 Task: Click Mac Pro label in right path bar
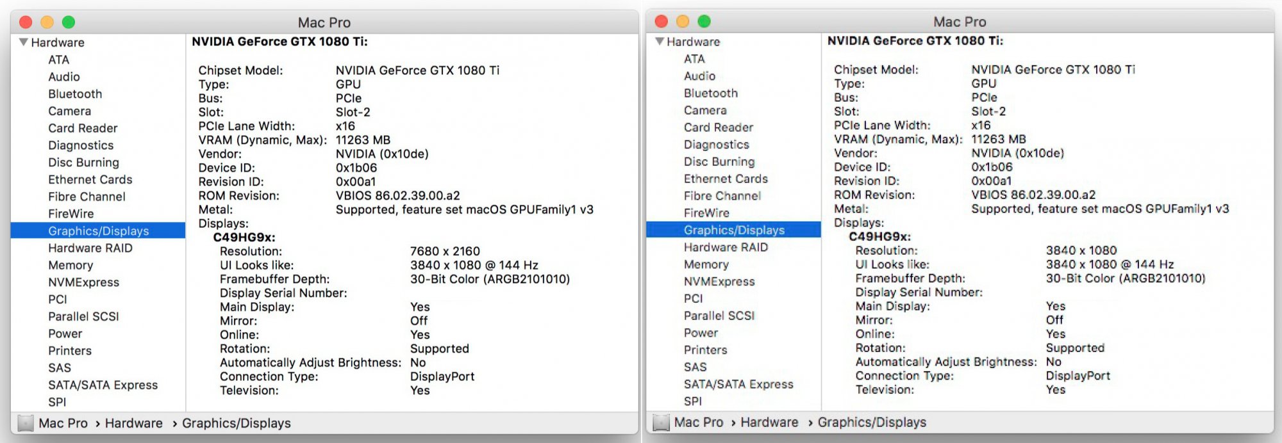point(699,423)
